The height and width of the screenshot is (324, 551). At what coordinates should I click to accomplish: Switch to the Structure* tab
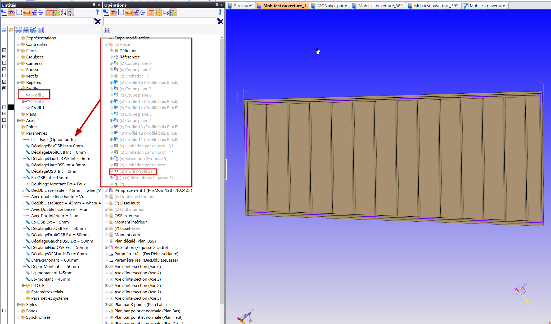(x=240, y=6)
